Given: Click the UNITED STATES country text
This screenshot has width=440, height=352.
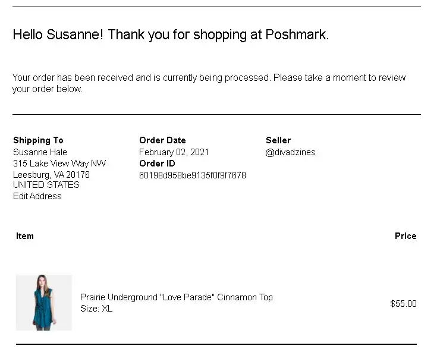Looking at the screenshot, I should coord(46,185).
